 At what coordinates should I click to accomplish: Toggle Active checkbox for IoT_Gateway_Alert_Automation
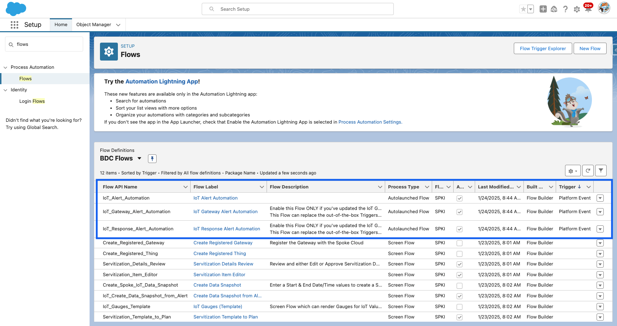(459, 212)
